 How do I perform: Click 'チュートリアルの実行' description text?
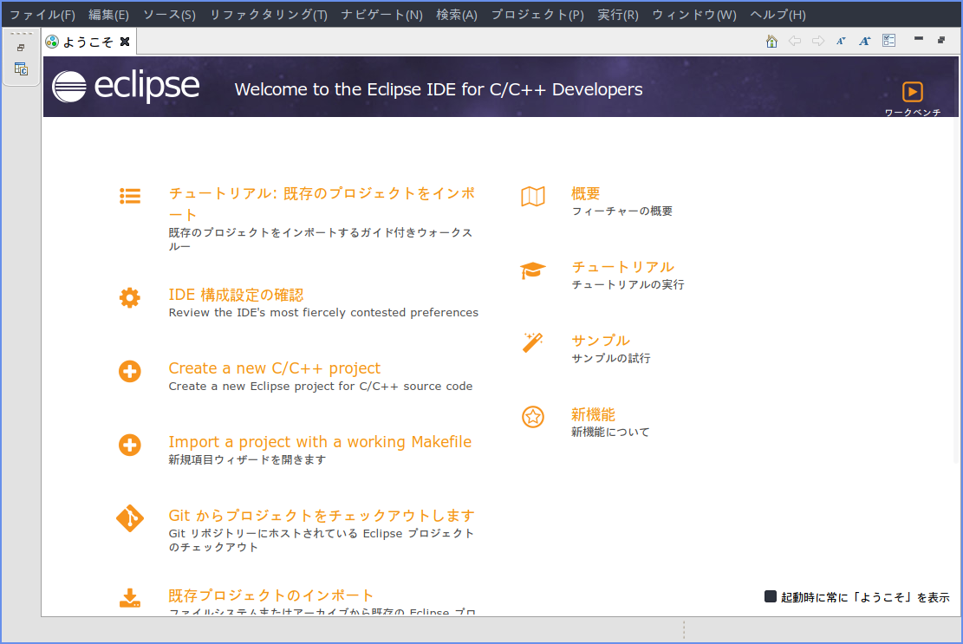pos(628,285)
